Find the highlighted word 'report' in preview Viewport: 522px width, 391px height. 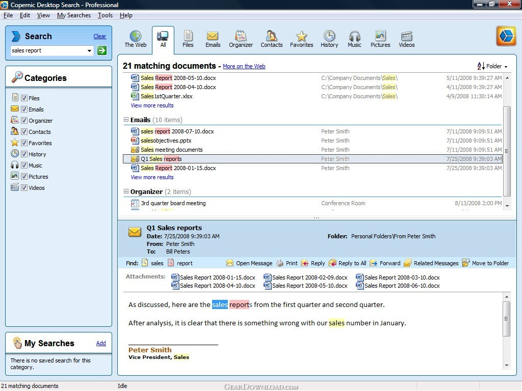tap(180, 263)
